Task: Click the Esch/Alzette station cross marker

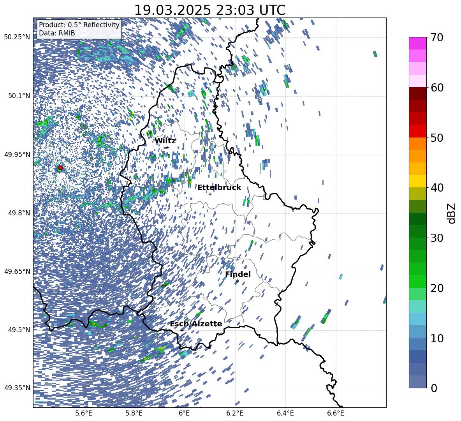Action: (182, 330)
